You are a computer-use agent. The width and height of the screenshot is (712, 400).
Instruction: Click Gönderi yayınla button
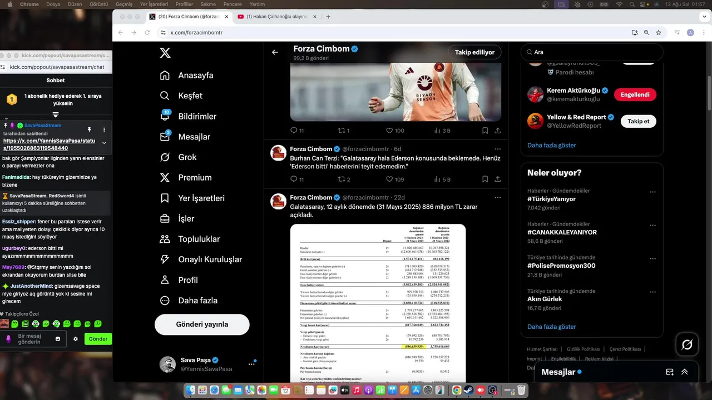click(202, 324)
